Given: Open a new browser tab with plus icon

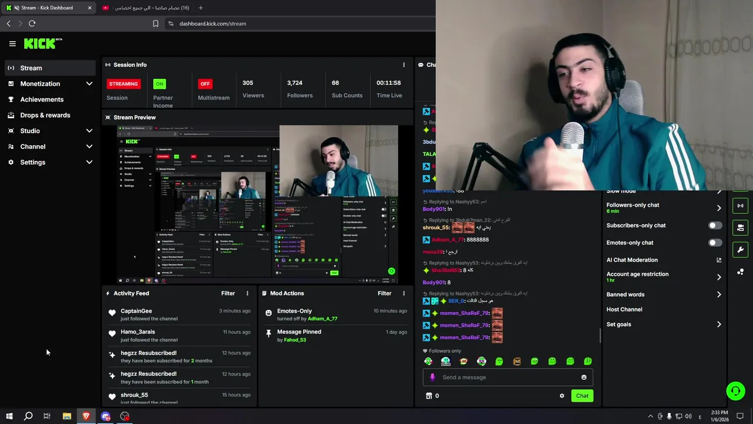Looking at the screenshot, I should (x=201, y=8).
